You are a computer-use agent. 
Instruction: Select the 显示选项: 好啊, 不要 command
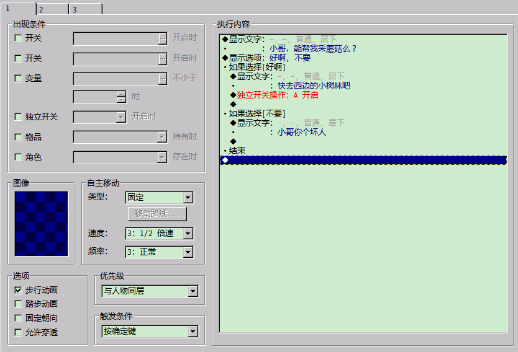tap(363, 58)
